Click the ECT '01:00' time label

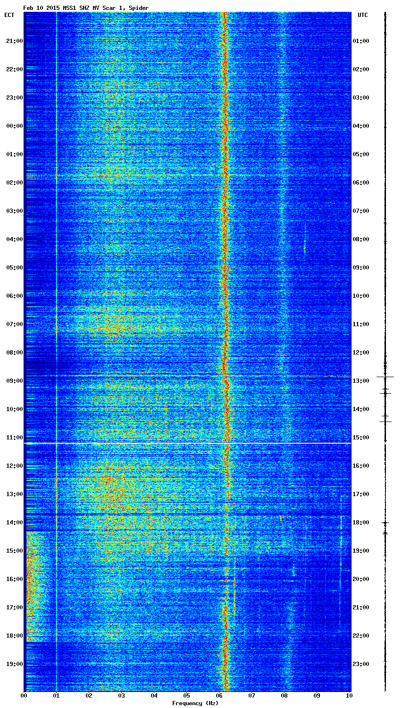(x=14, y=154)
